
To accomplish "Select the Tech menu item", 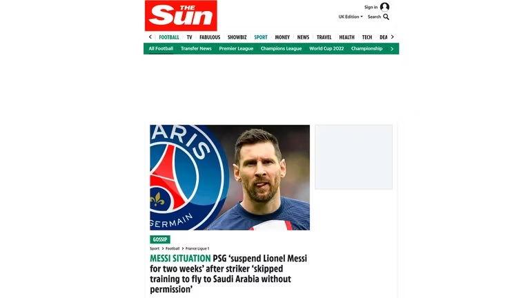I will [366, 37].
